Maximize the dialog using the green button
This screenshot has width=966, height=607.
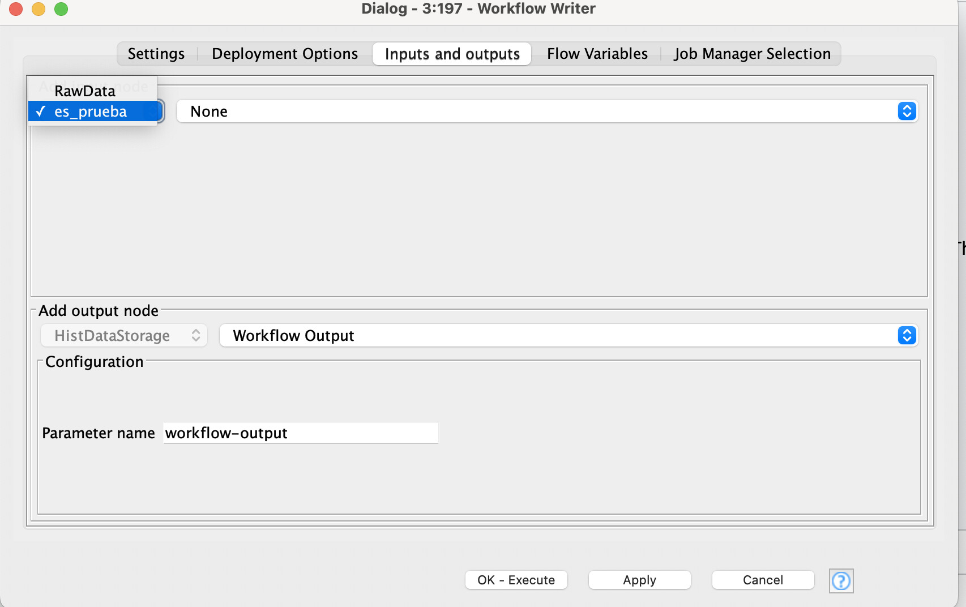(x=61, y=9)
